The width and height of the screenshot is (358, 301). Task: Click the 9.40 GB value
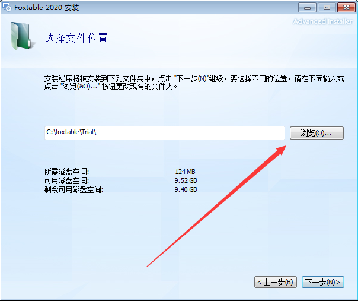[186, 189]
